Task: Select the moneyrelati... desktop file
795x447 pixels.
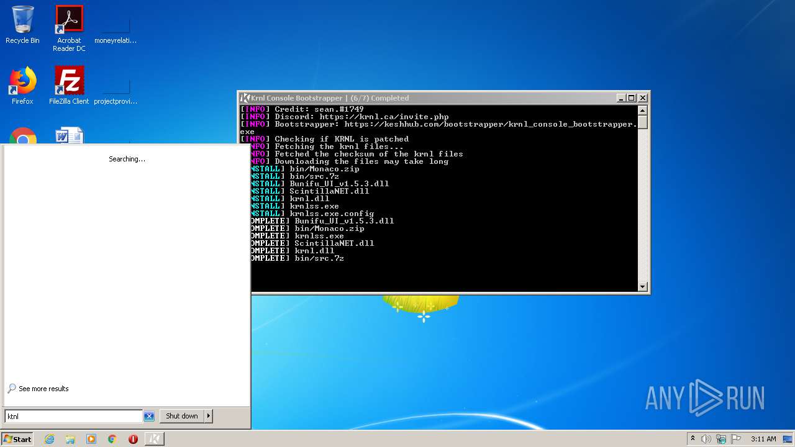Action: (116, 29)
